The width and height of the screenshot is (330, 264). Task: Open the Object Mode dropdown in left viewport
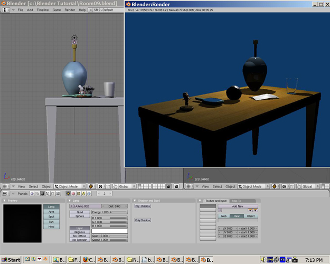[x=70, y=186]
